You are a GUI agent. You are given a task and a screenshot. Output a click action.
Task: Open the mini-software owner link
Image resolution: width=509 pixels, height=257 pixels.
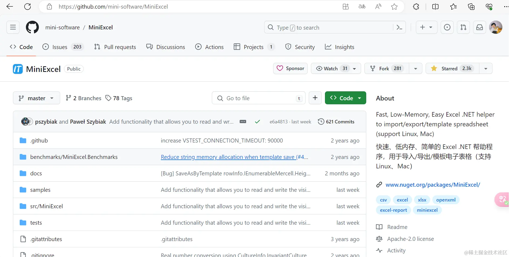coord(63,27)
